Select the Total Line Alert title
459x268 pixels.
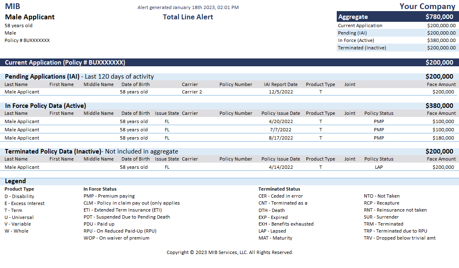188,17
